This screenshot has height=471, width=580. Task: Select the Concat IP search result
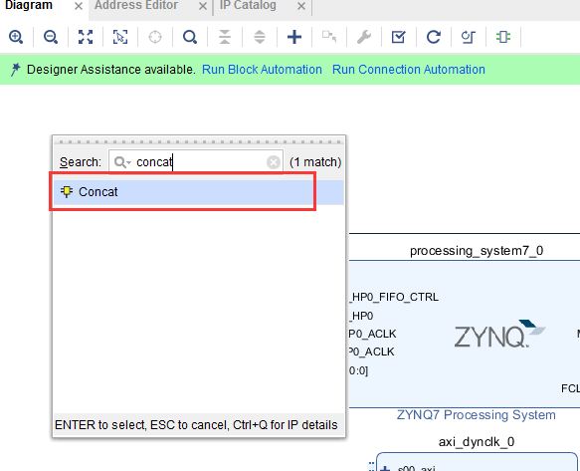[199, 192]
